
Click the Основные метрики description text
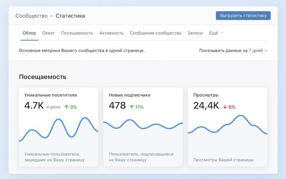coord(82,51)
